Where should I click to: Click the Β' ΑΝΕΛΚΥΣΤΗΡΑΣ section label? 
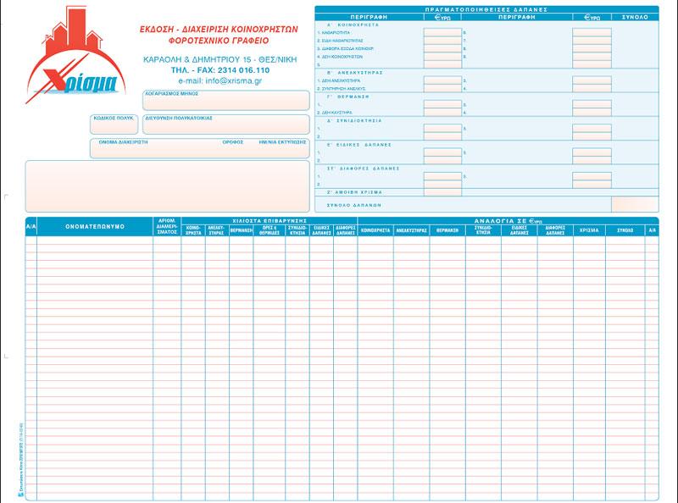[x=355, y=73]
